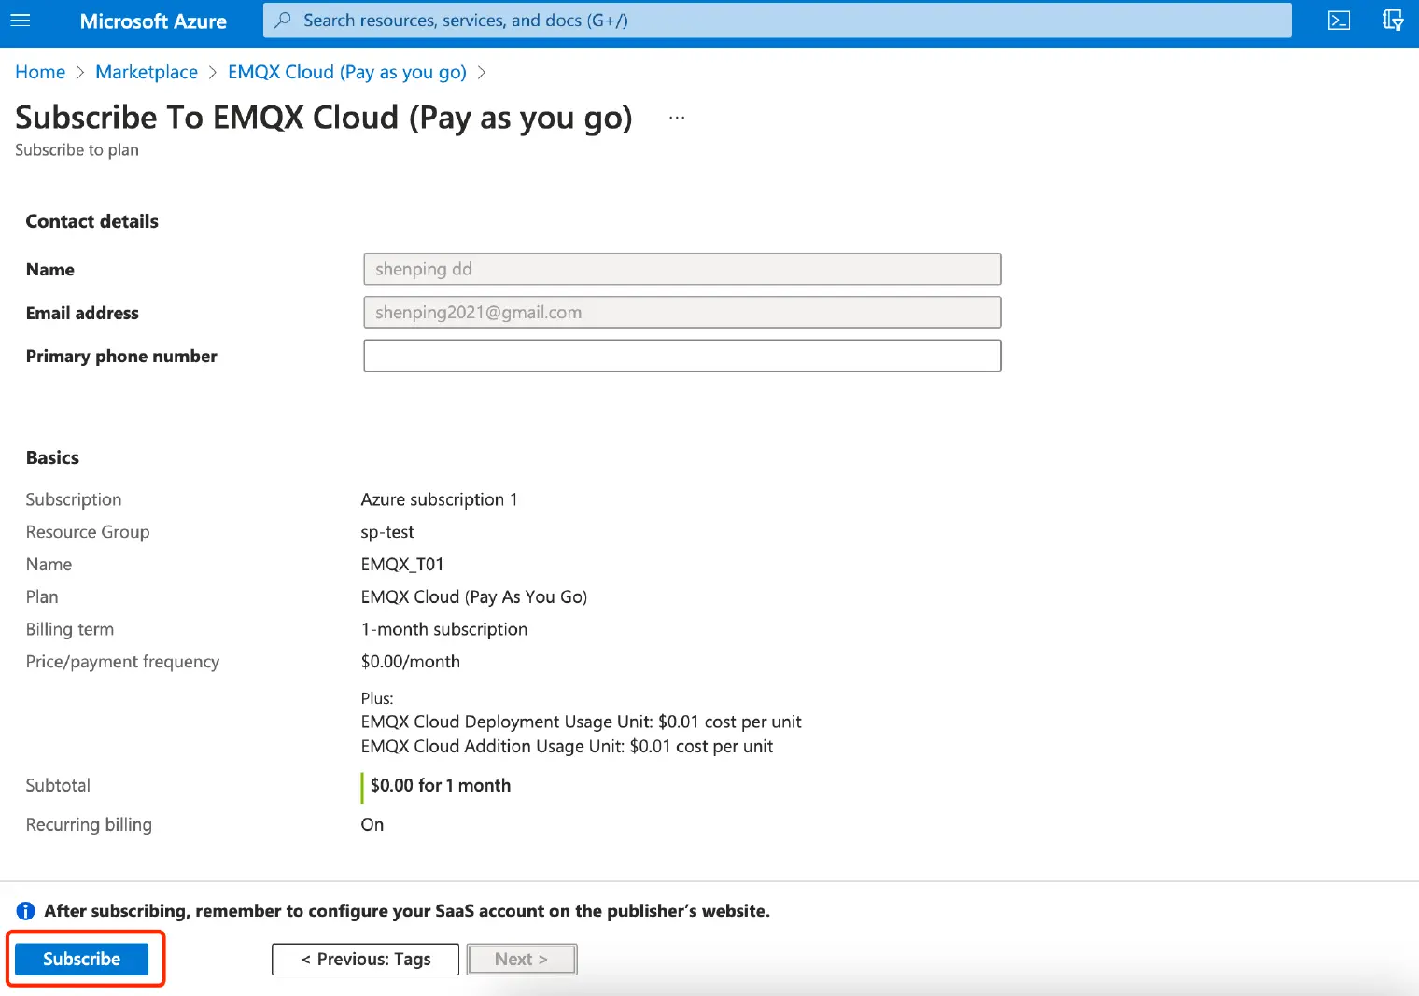This screenshot has height=996, width=1419.
Task: Select the 'Azure subscription 1' value
Action: [x=439, y=499]
